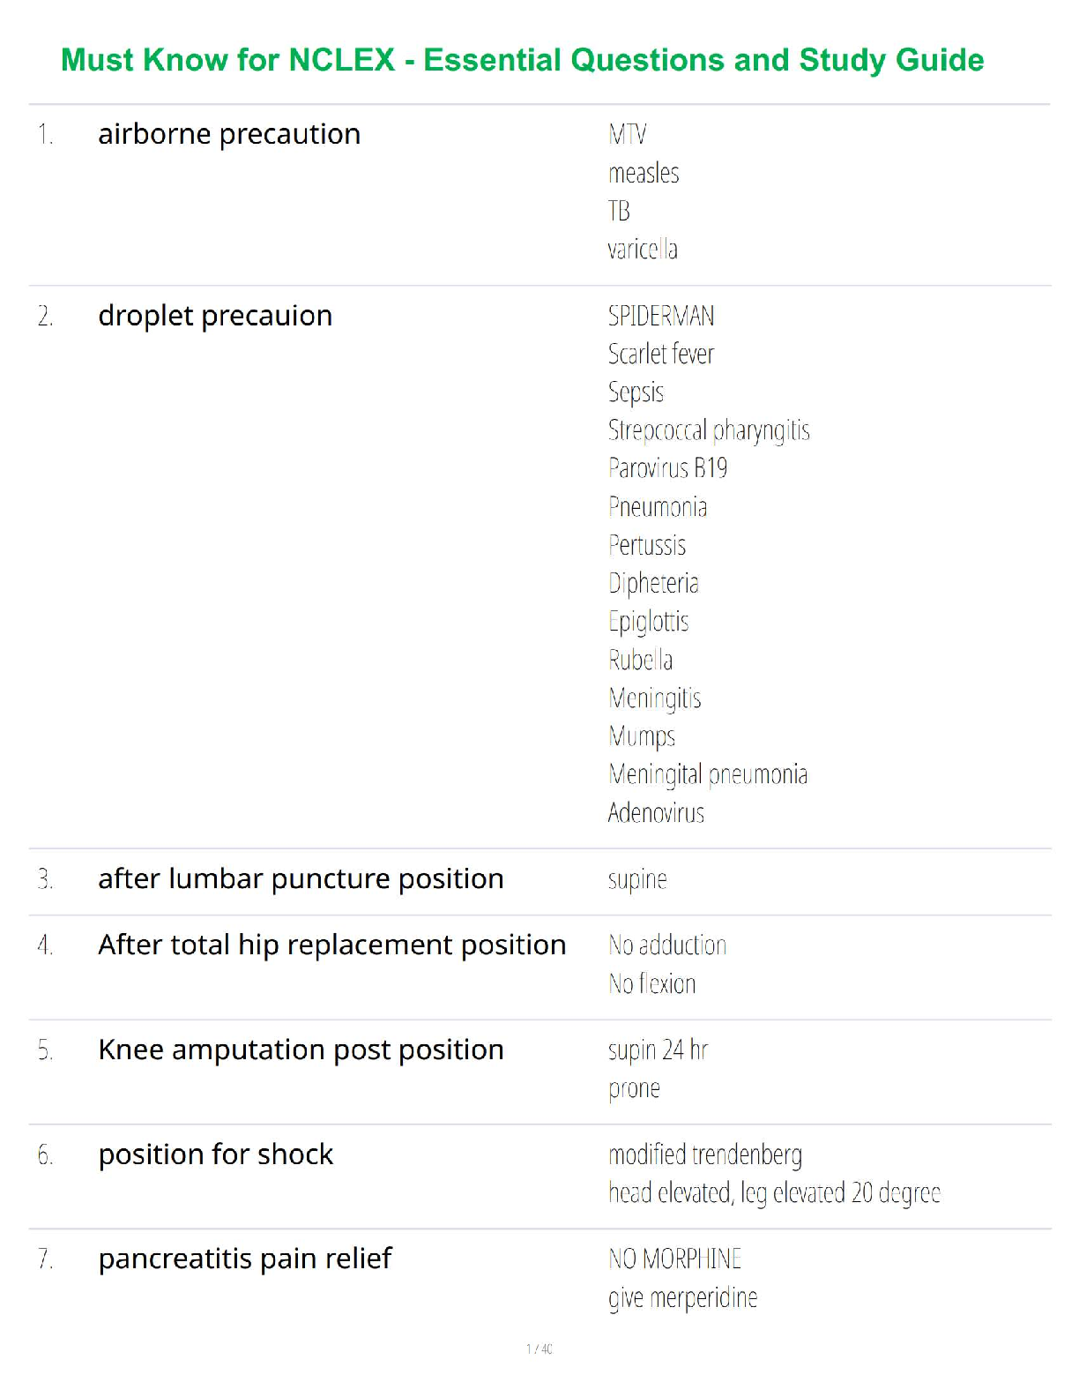Click the word 'varicella'
The width and height of the screenshot is (1079, 1397).
[643, 250]
